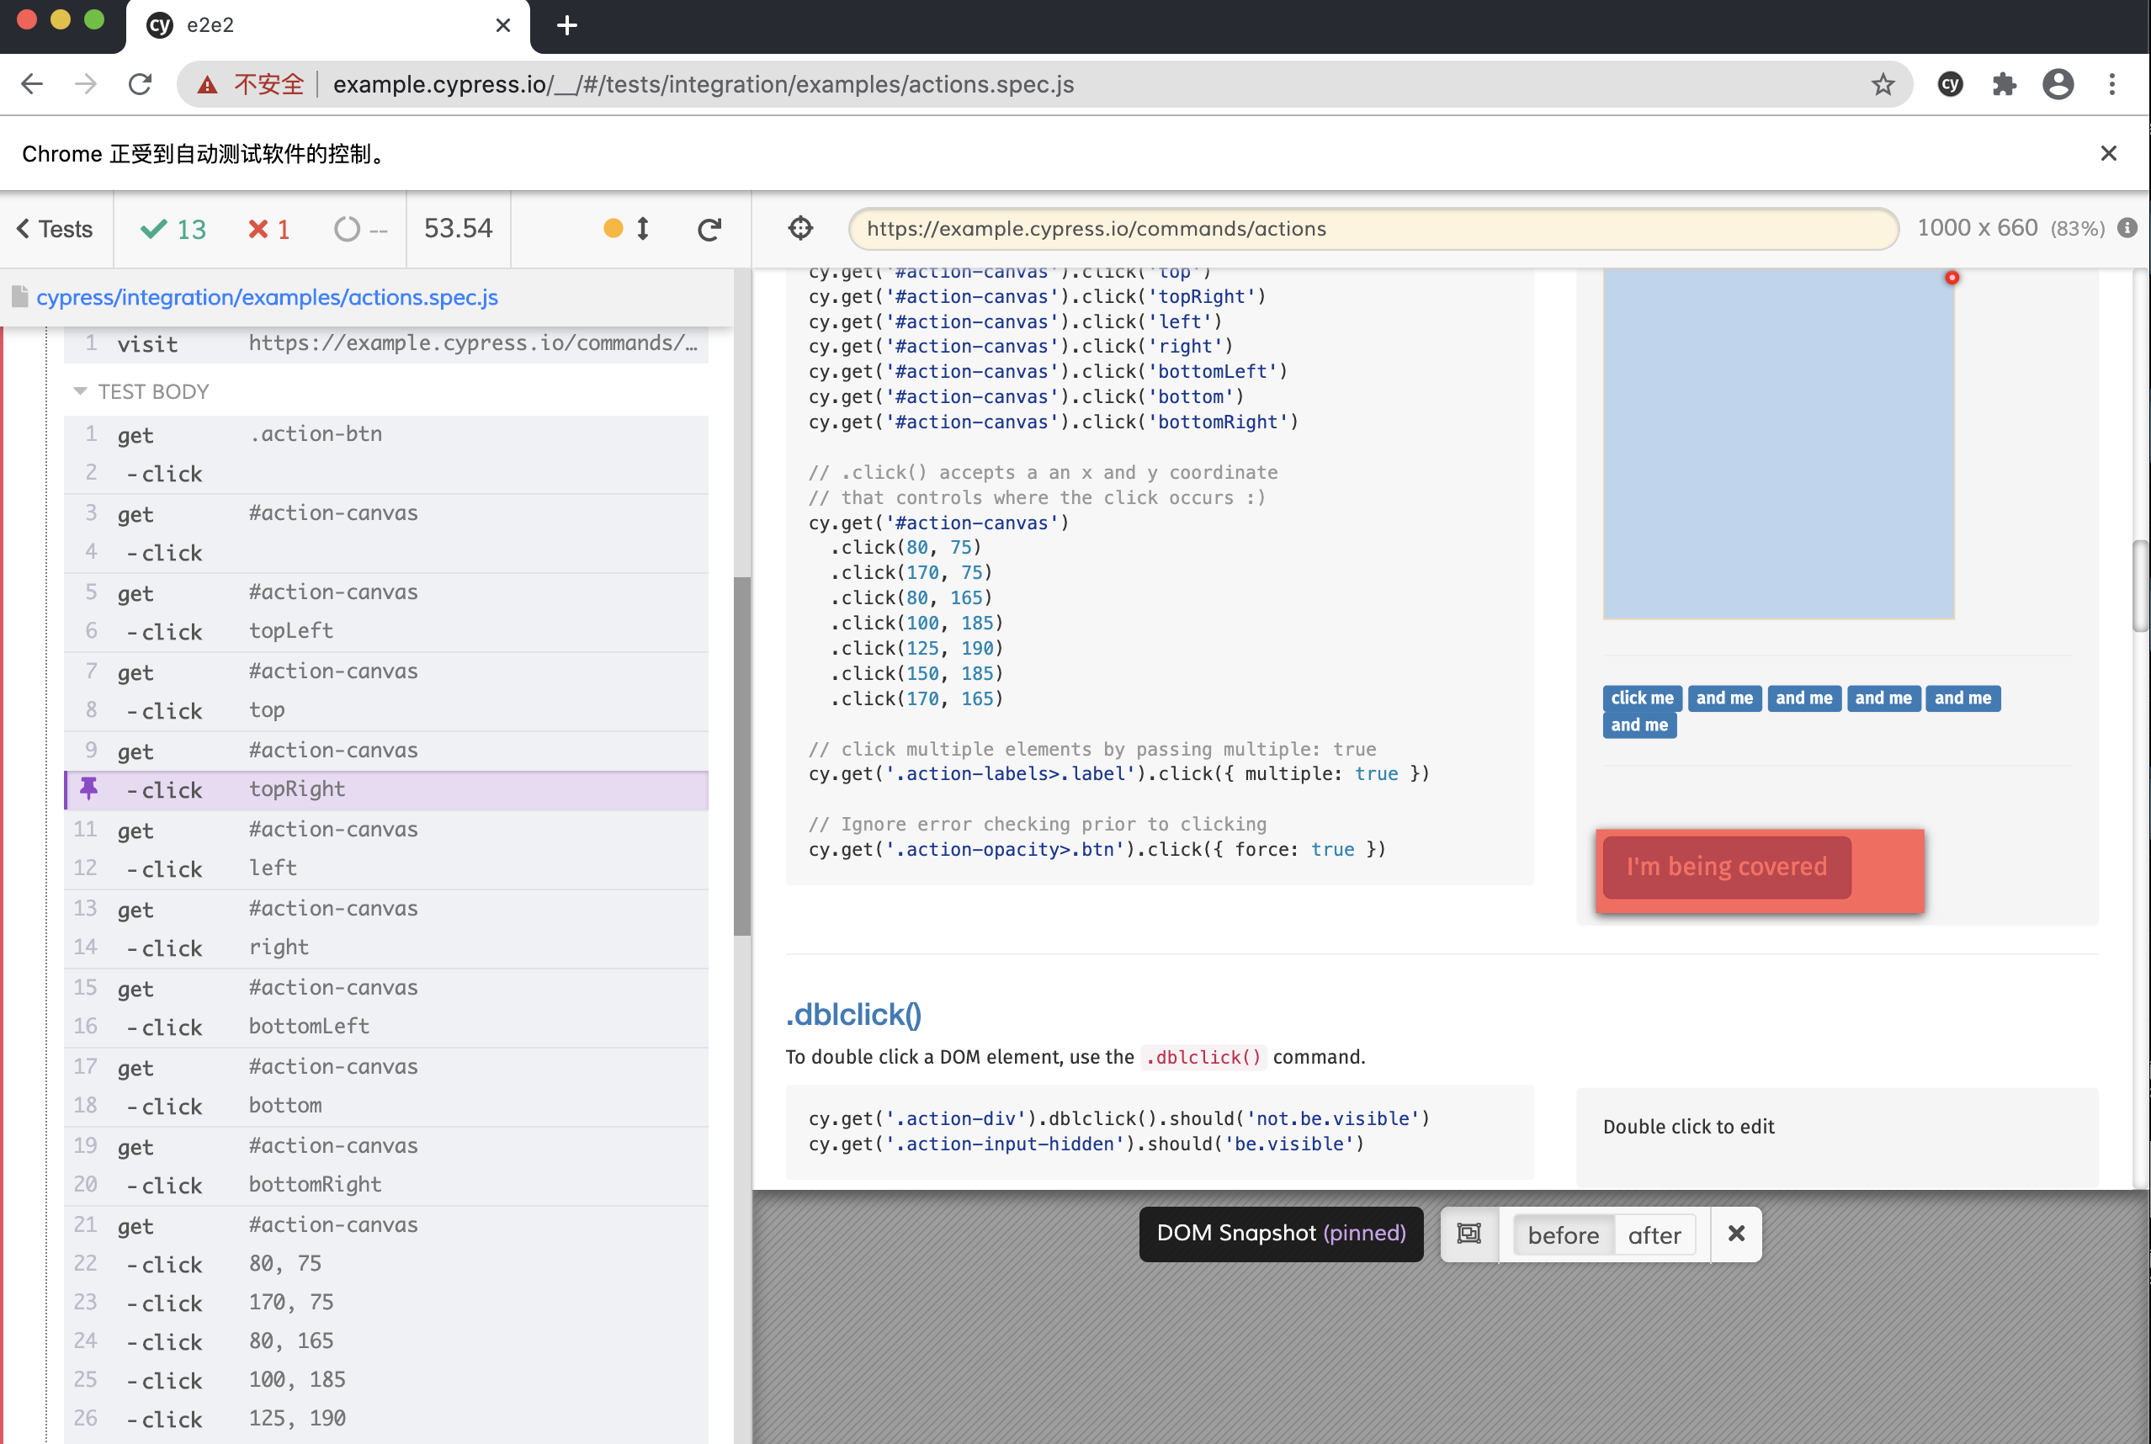
Task: Open the selector playground crosshair
Action: click(x=800, y=228)
